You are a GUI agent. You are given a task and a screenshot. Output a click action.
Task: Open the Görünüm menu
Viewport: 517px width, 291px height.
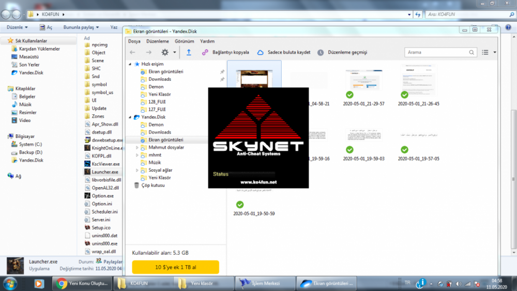184,41
